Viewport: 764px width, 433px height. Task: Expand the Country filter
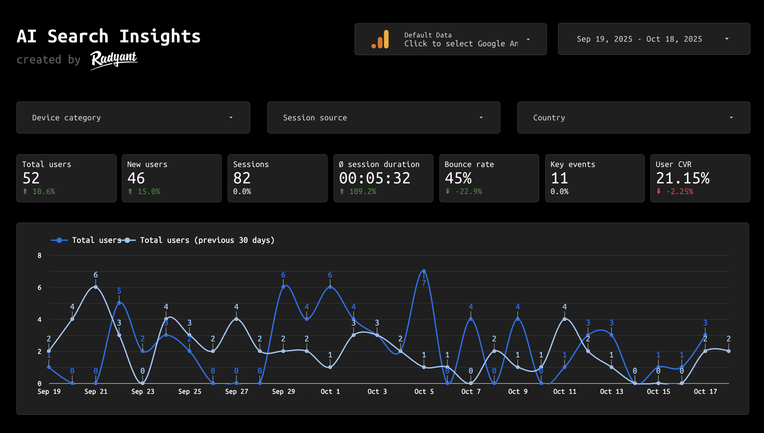pyautogui.click(x=634, y=118)
